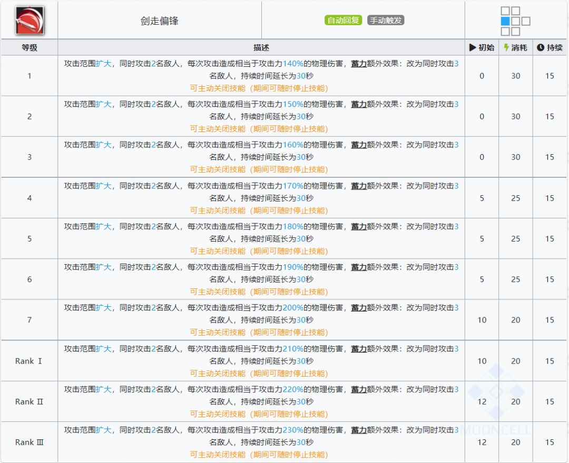
Task: Click the red sword skill icon
Action: pos(30,21)
